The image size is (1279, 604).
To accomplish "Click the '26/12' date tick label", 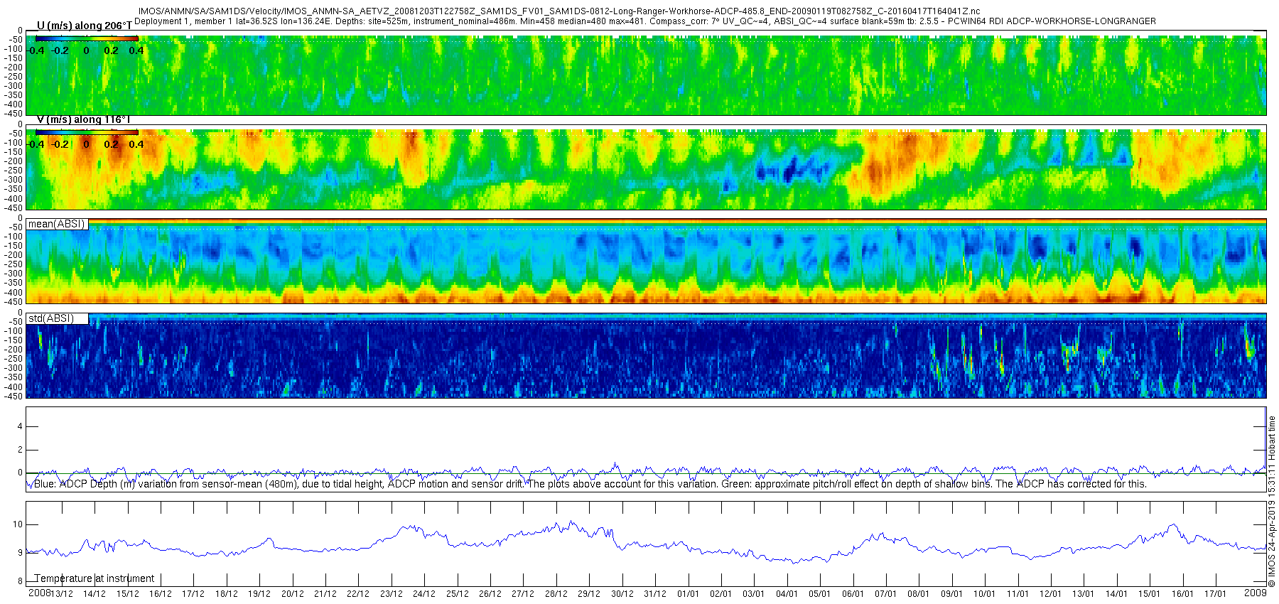I will tap(490, 594).
